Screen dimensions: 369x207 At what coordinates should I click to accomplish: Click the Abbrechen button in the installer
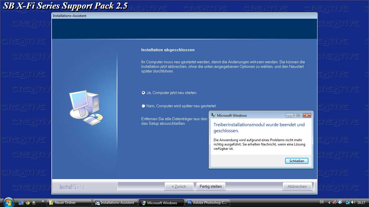pos(297,186)
